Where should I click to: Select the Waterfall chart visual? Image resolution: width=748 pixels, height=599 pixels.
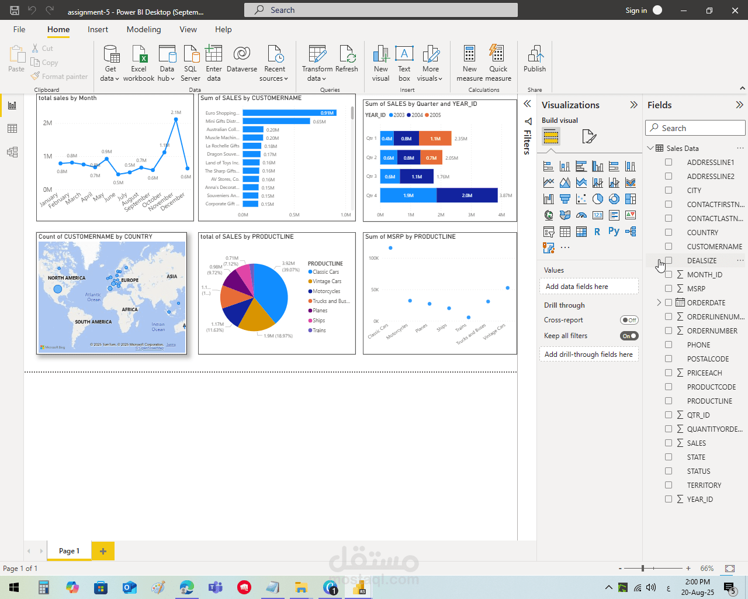tap(548, 199)
